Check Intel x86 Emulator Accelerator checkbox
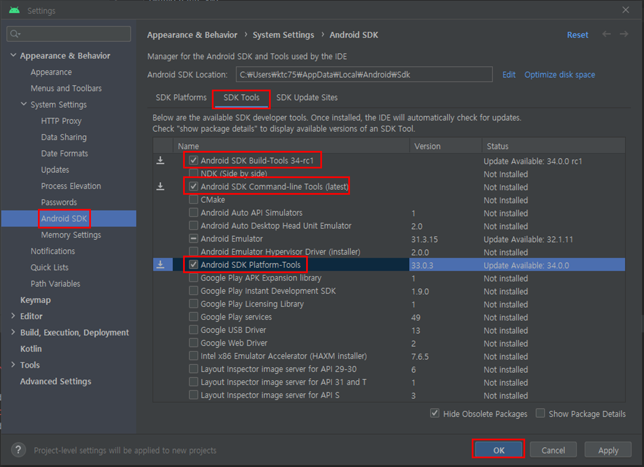Viewport: 644px width, 467px height. (x=194, y=356)
